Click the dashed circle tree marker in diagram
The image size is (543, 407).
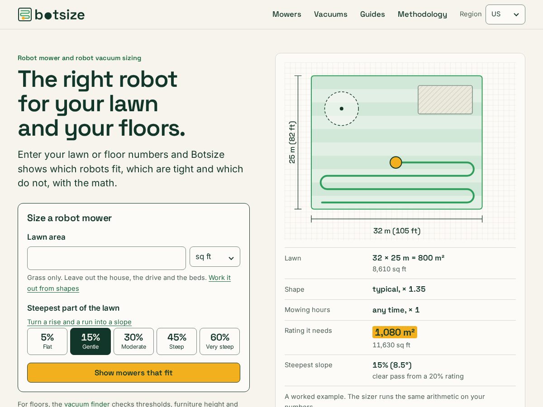(x=342, y=109)
